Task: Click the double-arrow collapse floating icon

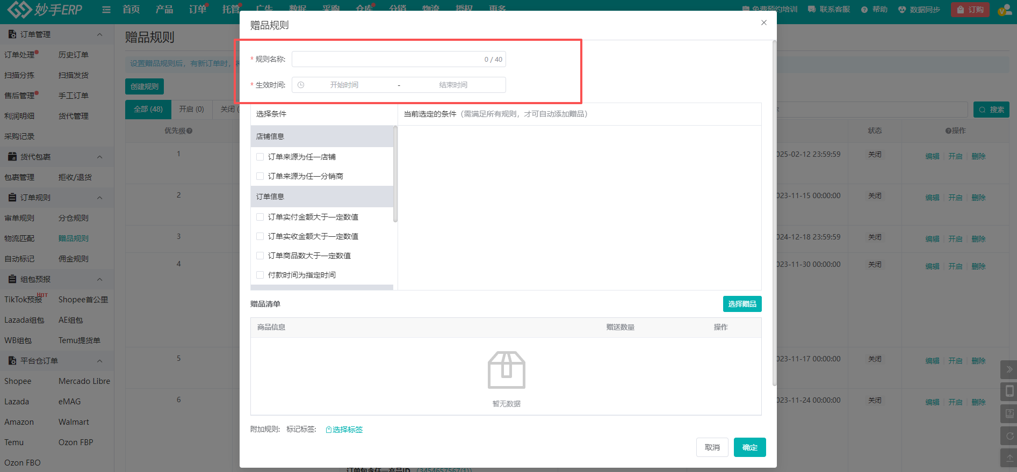Action: 1009,369
